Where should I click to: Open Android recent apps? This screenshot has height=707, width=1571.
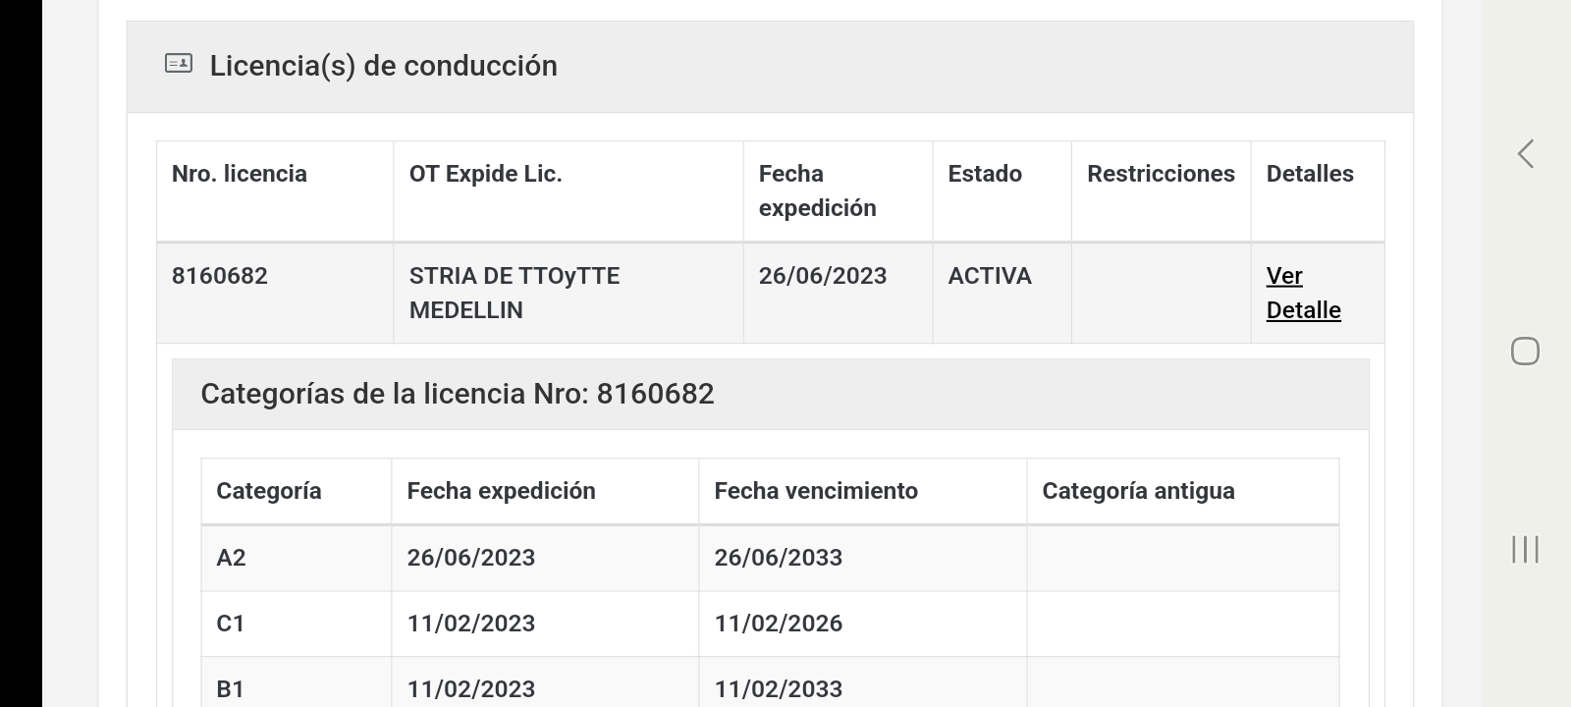pyautogui.click(x=1525, y=549)
